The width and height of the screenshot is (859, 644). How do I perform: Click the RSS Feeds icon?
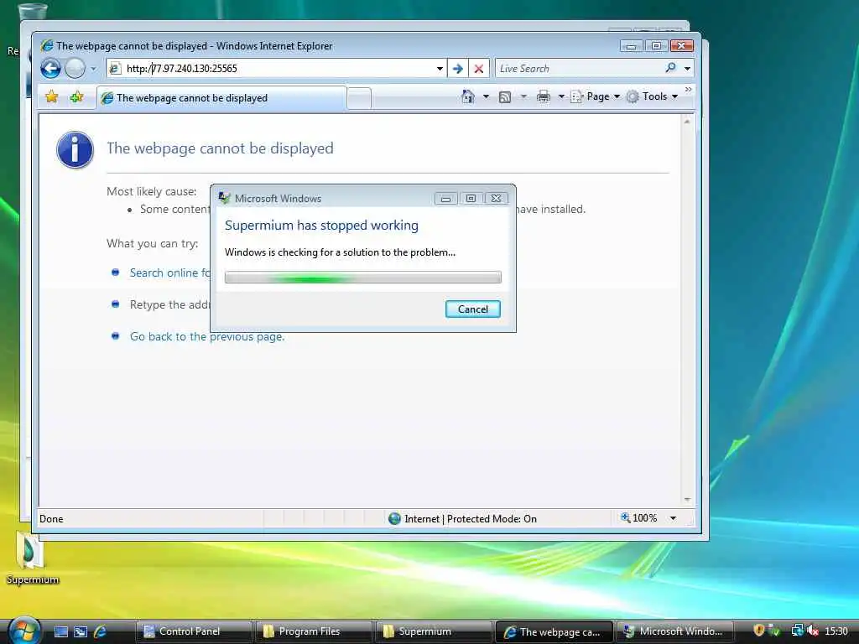[x=504, y=97]
